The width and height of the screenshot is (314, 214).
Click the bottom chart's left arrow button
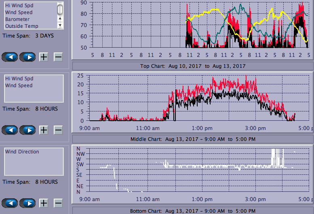pyautogui.click(x=11, y=203)
